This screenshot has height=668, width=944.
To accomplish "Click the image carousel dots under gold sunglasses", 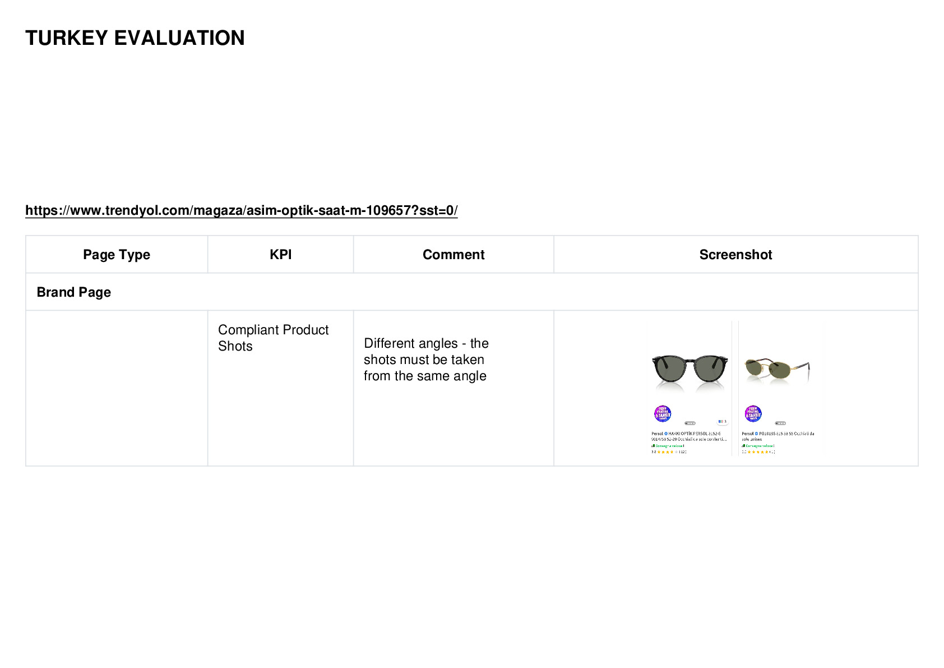I will pos(780,423).
